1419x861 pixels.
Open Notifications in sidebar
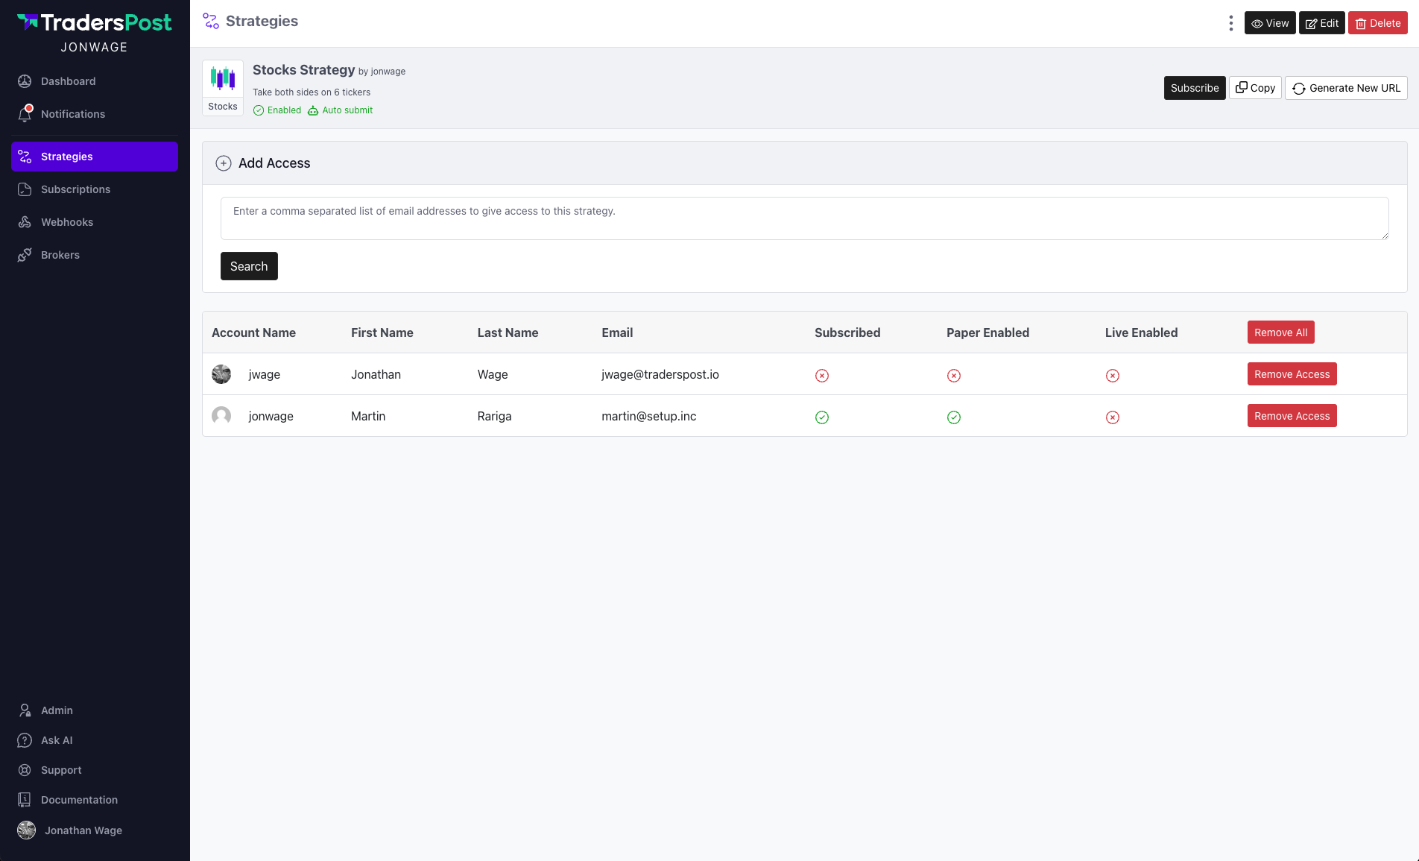pos(95,114)
